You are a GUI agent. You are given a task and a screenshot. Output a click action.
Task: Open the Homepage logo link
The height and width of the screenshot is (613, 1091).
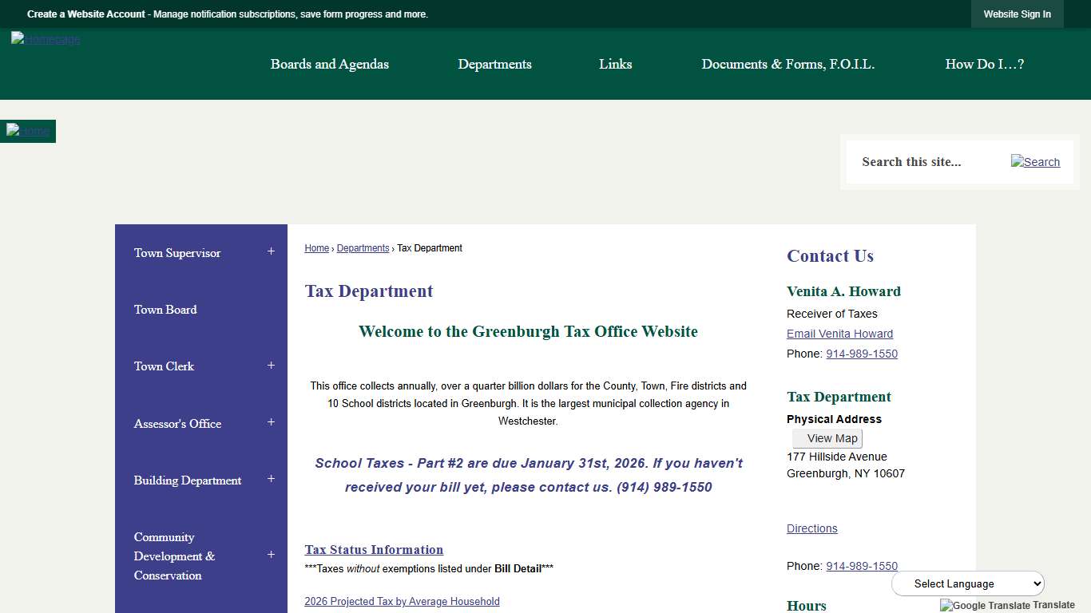[x=45, y=38]
